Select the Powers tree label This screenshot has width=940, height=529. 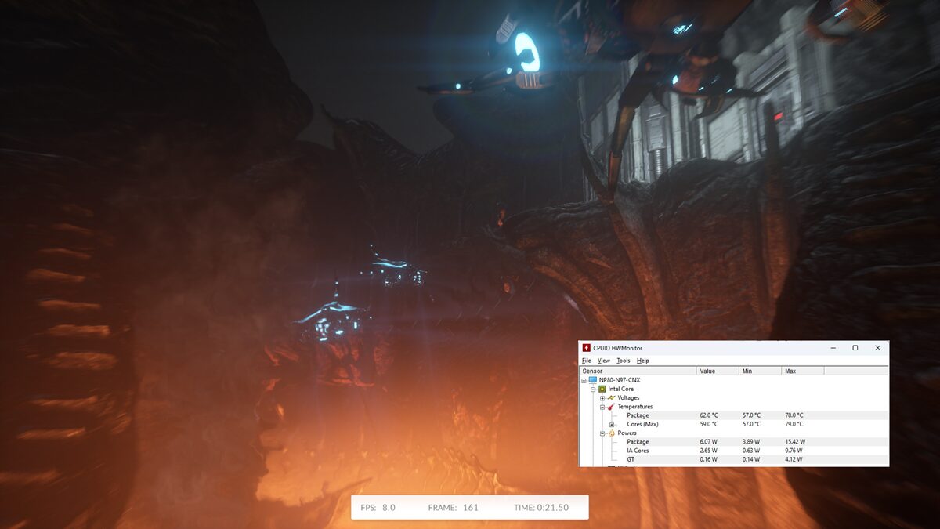coord(627,433)
